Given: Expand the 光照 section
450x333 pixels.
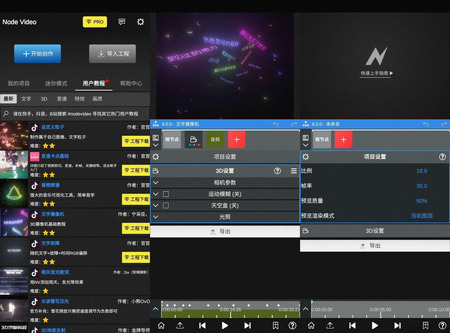Looking at the screenshot, I should coord(156,217).
